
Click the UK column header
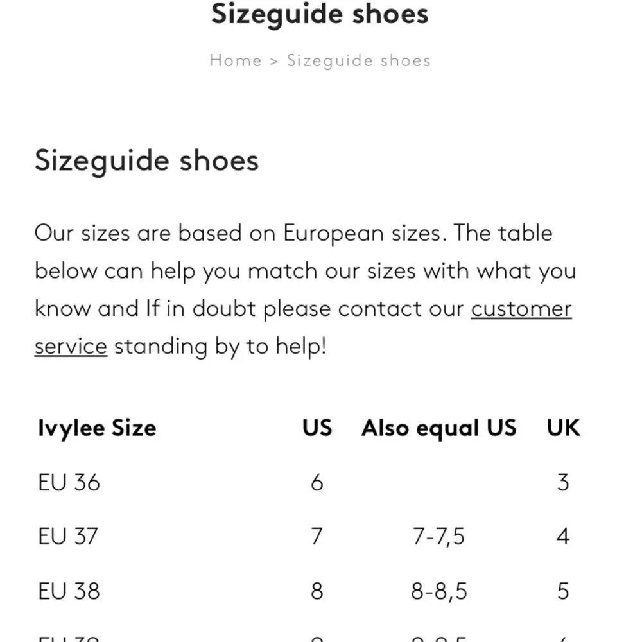[x=564, y=428]
